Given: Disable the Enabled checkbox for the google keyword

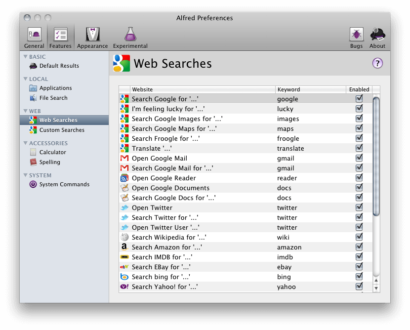Looking at the screenshot, I should pos(359,99).
